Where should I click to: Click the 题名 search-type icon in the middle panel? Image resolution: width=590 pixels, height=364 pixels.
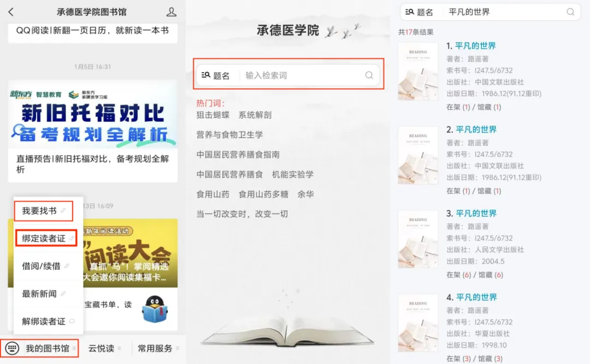pyautogui.click(x=206, y=75)
